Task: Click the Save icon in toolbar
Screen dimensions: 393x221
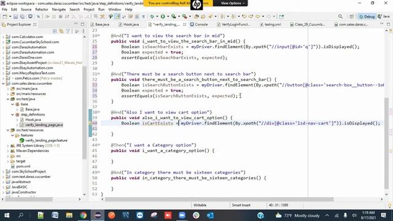Action: click(x=15, y=17)
